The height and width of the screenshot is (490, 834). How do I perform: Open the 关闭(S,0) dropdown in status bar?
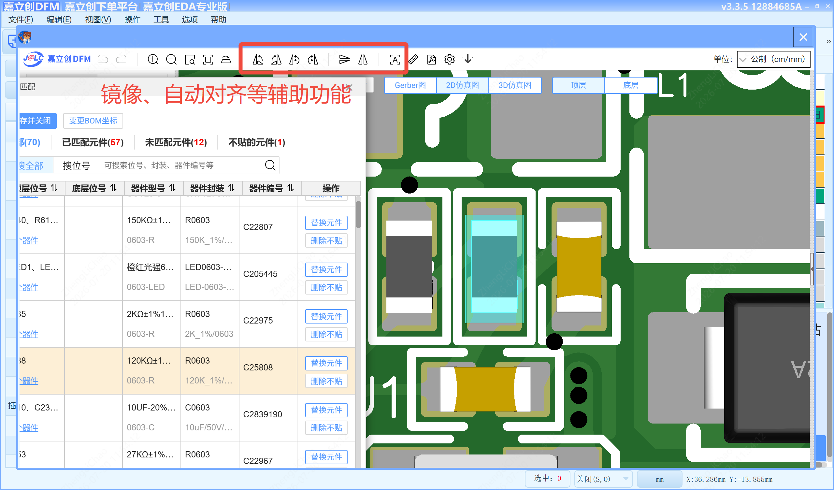coord(603,479)
